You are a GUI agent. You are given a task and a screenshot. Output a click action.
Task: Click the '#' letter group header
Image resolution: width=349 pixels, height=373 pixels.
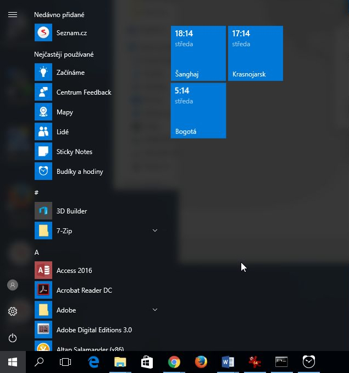tap(36, 193)
